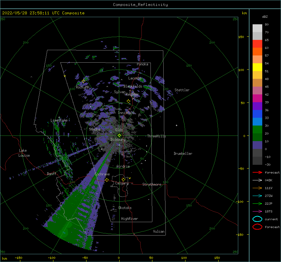
Task: Select the light blue 30-33 dBZ swatch
Action: (257, 121)
